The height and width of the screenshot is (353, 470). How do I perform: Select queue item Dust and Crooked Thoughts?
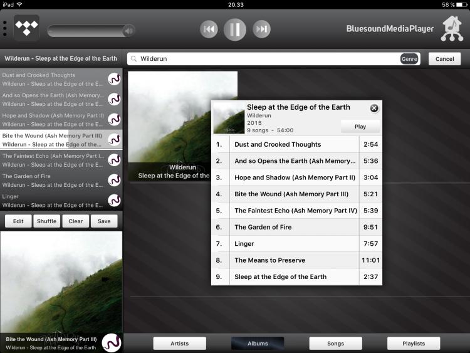[x=61, y=79]
